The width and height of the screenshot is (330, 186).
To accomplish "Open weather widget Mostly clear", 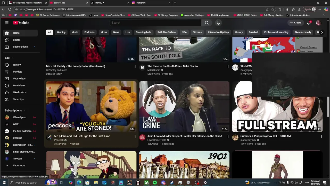I will (x=258, y=183).
